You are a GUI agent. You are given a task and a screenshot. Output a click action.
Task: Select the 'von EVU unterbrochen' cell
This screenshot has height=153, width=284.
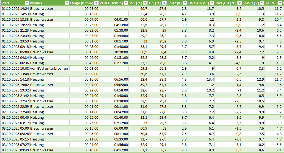pyautogui.click(x=49, y=68)
